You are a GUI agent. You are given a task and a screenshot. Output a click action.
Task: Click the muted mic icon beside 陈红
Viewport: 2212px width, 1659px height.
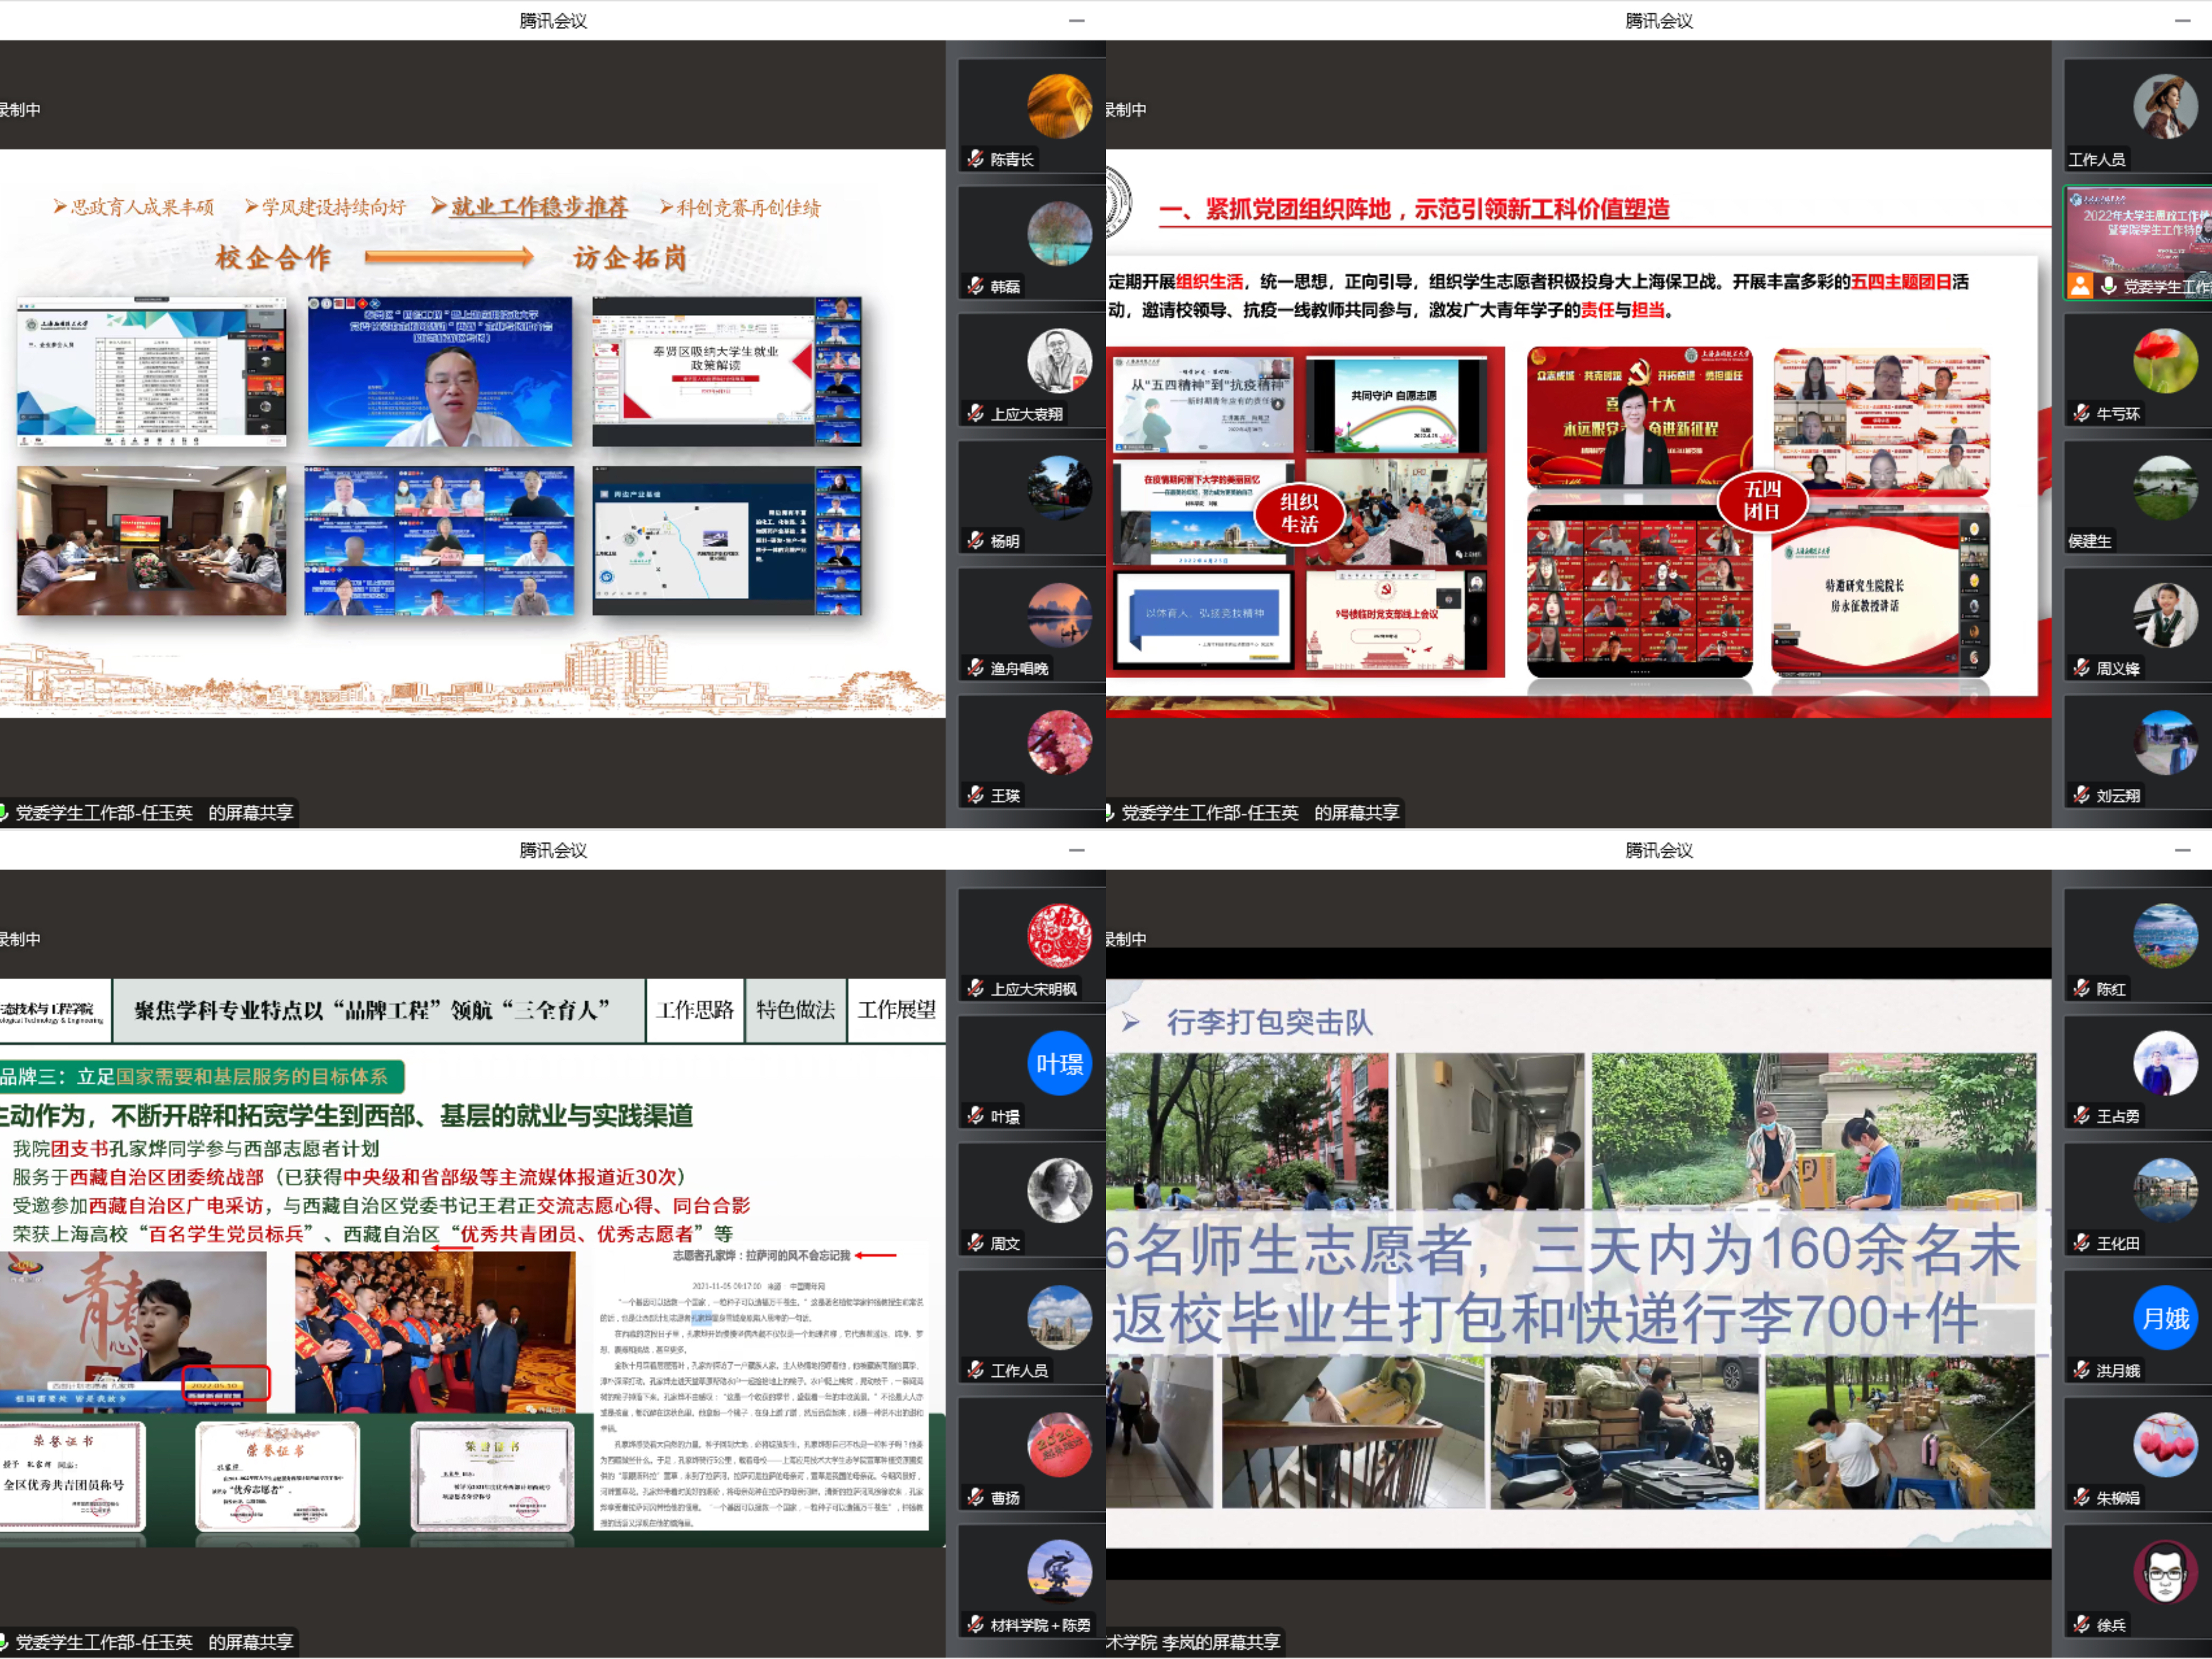click(2081, 988)
